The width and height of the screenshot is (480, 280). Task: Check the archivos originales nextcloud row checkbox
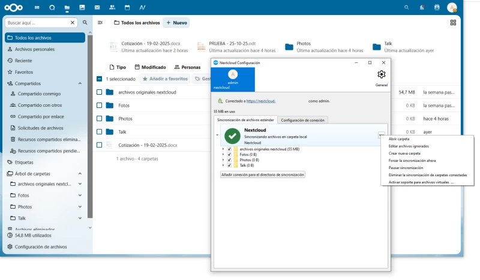(99, 92)
